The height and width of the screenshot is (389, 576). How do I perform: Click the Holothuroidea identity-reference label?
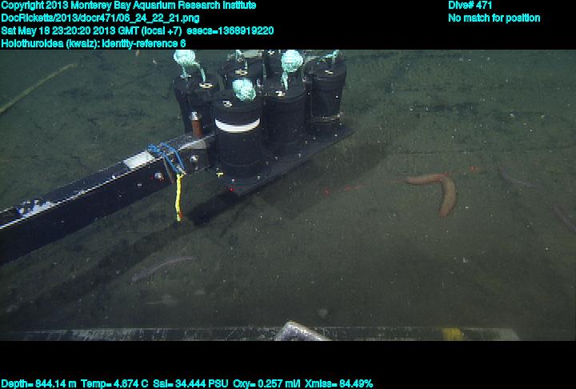point(94,43)
